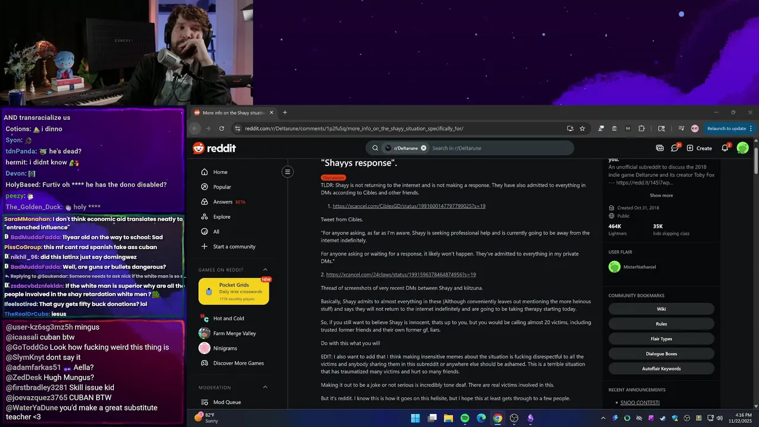
Task: Open Task View on the taskbar
Action: 432,418
